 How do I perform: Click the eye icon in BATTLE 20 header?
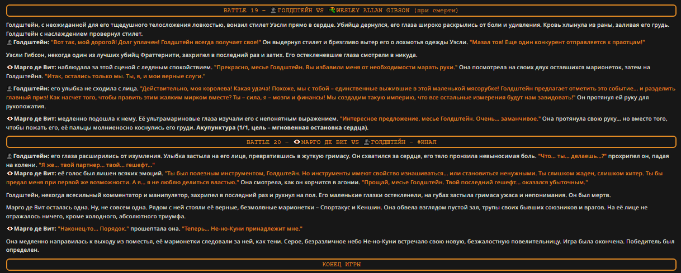click(x=297, y=142)
